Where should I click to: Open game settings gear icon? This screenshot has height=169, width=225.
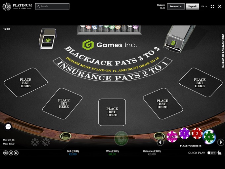click(x=11, y=153)
